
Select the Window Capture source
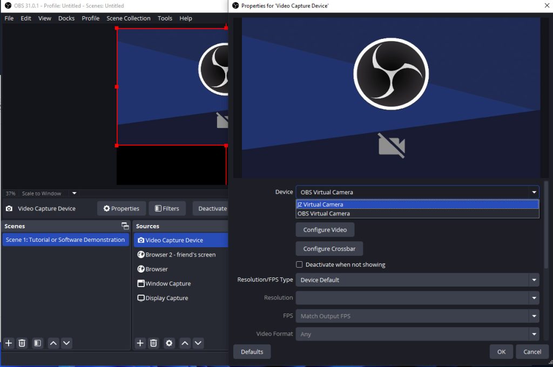click(181, 283)
